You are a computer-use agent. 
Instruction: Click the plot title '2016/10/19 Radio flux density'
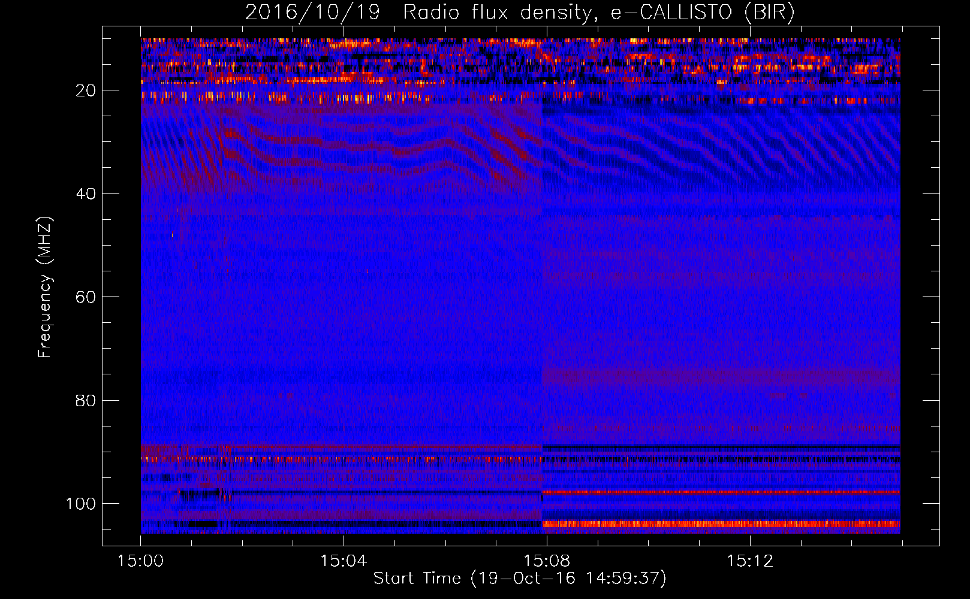(520, 13)
